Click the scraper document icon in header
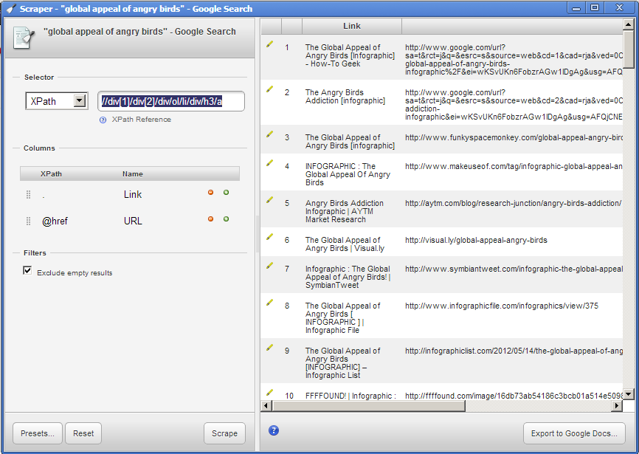Image resolution: width=639 pixels, height=454 pixels. [x=24, y=38]
